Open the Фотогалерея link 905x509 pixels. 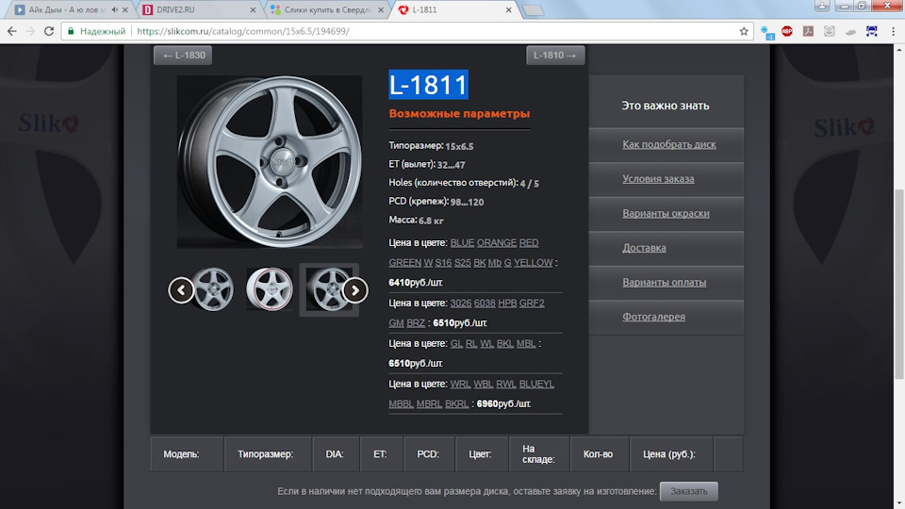[653, 317]
